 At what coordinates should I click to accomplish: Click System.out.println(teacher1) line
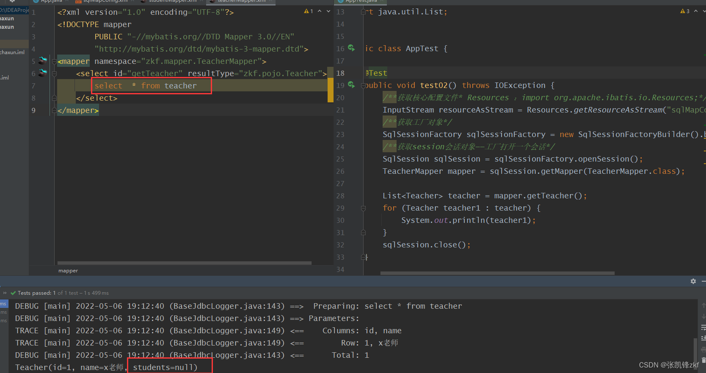tap(469, 220)
